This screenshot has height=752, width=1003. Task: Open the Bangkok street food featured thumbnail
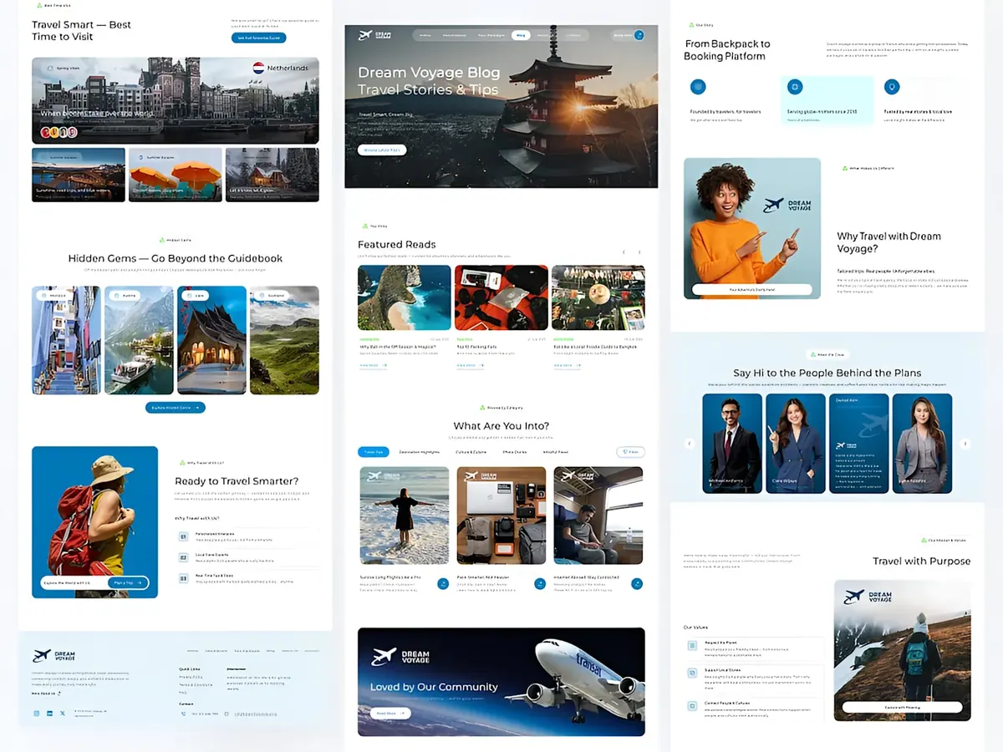click(598, 297)
